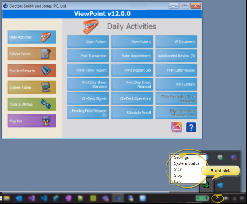247x204 pixels.
Task: Click the green battery indicator in taskbar
Action: (202, 198)
